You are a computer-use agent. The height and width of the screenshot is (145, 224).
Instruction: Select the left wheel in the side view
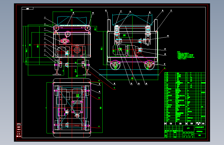click(115, 65)
